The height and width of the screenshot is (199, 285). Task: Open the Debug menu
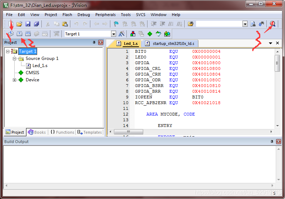pos(84,15)
